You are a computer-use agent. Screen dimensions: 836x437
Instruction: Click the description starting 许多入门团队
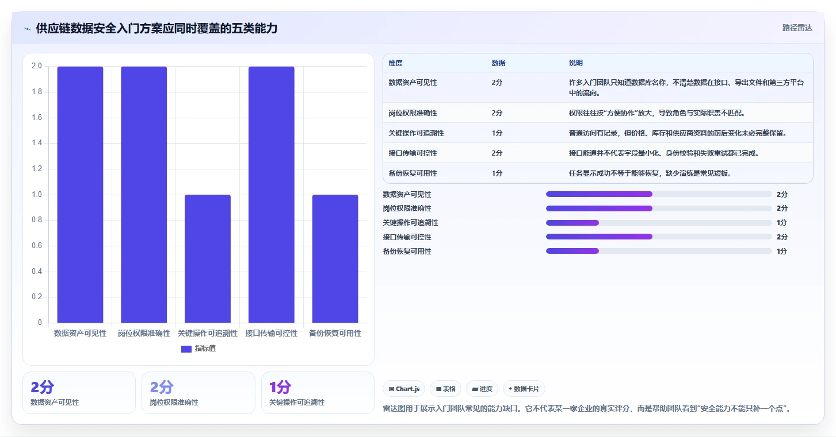tap(686, 87)
